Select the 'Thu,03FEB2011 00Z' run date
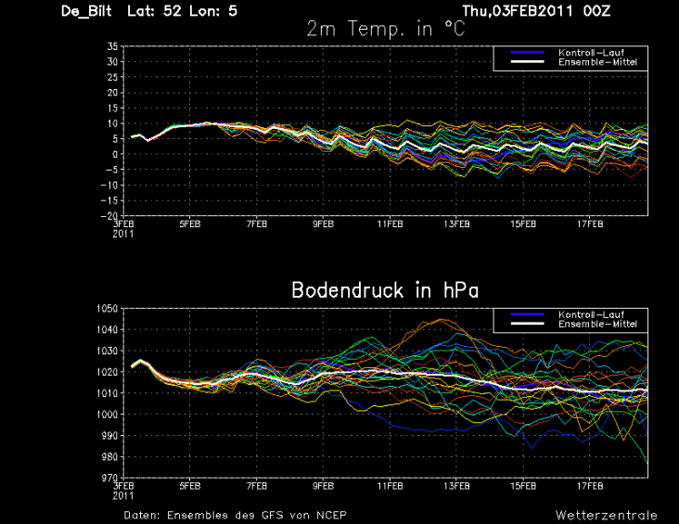Screen dimensions: 679x524 click(536, 11)
